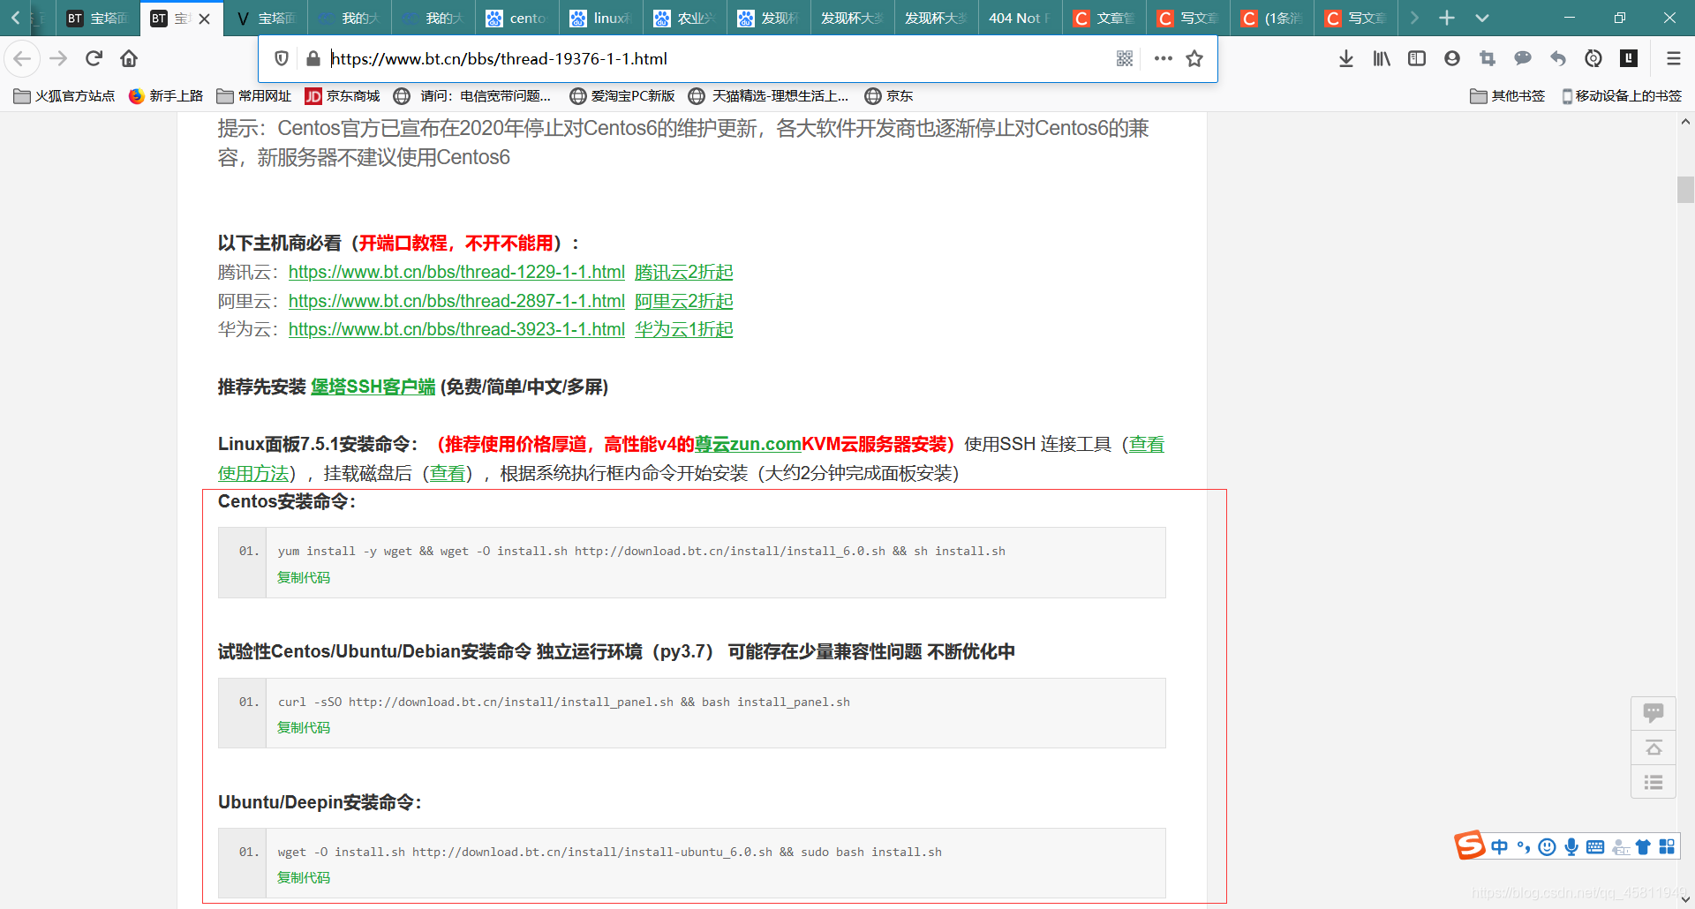Open the thread-1229 Tencent Cloud link
The image size is (1695, 909).
456,272
